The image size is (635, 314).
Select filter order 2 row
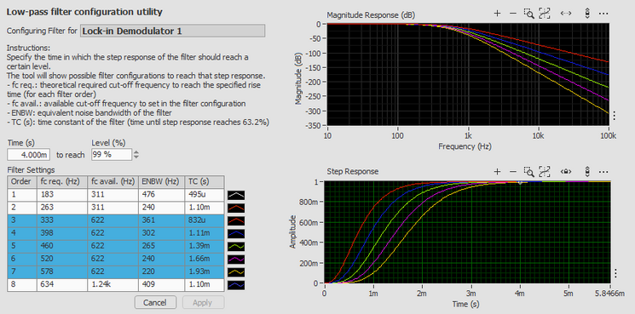pyautogui.click(x=116, y=208)
